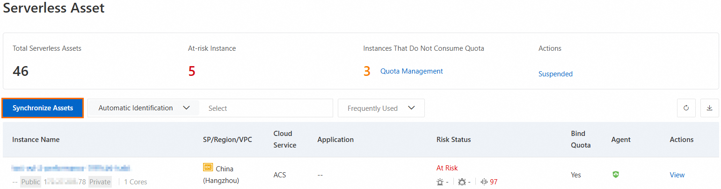The height and width of the screenshot is (189, 721).
Task: Open the Frequently Used dropdown
Action: click(x=381, y=108)
